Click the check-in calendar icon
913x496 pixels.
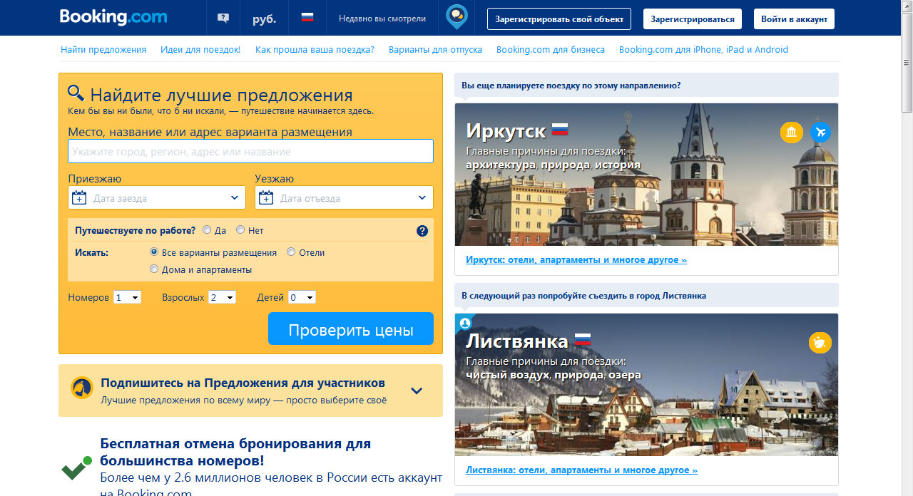click(x=79, y=198)
